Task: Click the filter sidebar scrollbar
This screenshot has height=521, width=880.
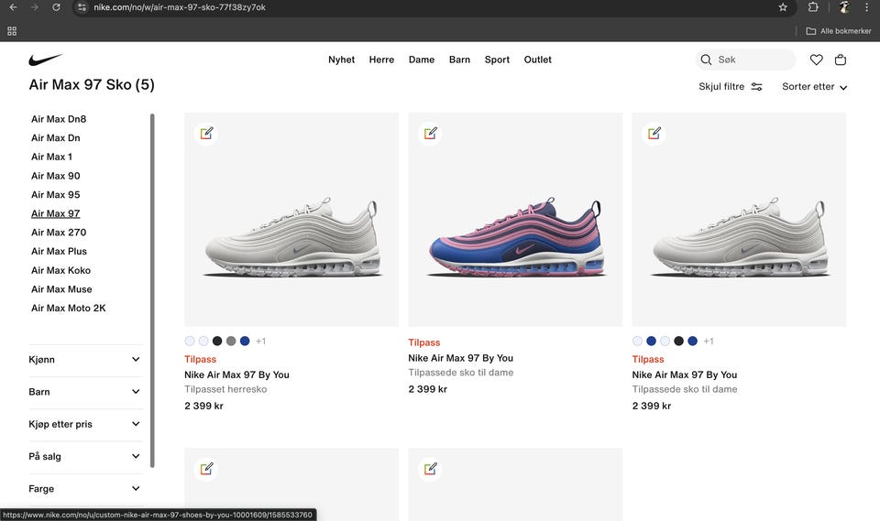Action: pyautogui.click(x=152, y=290)
